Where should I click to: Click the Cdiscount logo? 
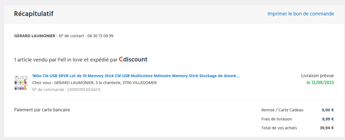click(x=133, y=59)
